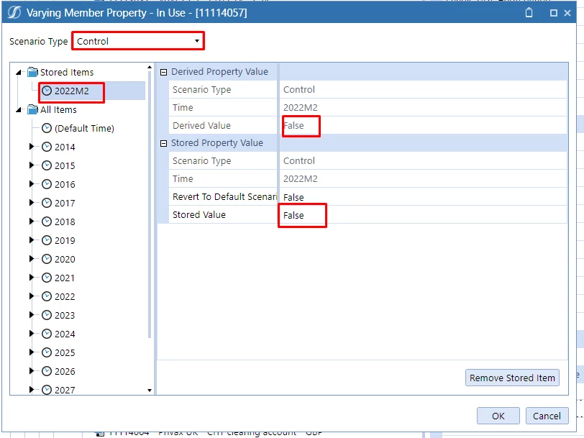Click the Stored Items folder icon
The image size is (584, 438).
point(33,72)
